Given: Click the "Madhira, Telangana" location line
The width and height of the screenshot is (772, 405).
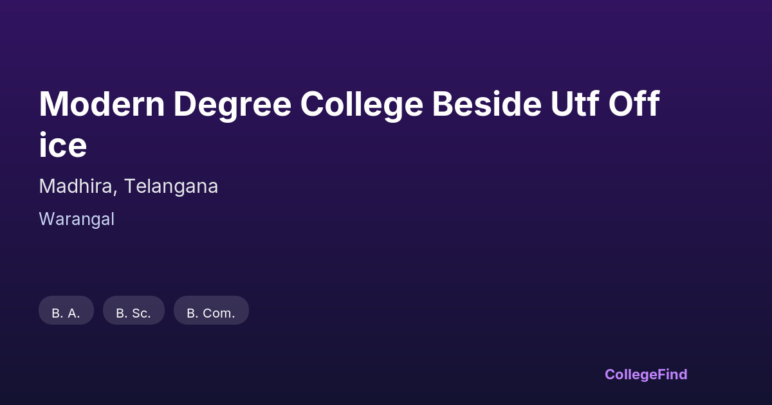Looking at the screenshot, I should (x=129, y=186).
